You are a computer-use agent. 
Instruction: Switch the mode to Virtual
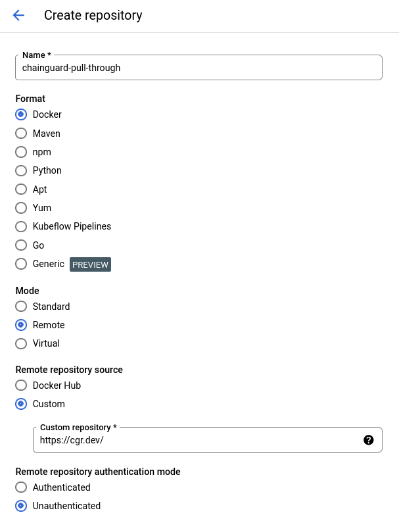[x=21, y=343]
